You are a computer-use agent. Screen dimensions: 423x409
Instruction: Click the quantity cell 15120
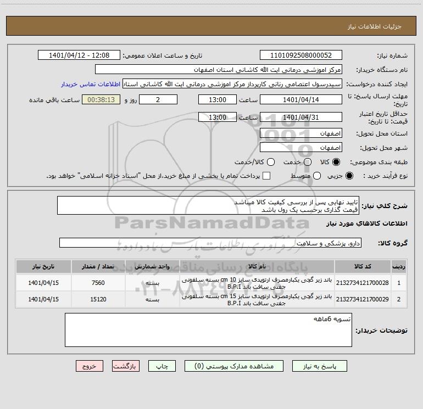pyautogui.click(x=98, y=299)
